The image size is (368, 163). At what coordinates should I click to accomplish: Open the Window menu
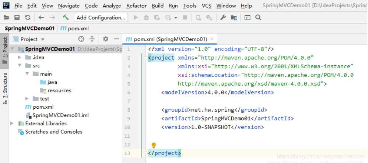point(226,6)
